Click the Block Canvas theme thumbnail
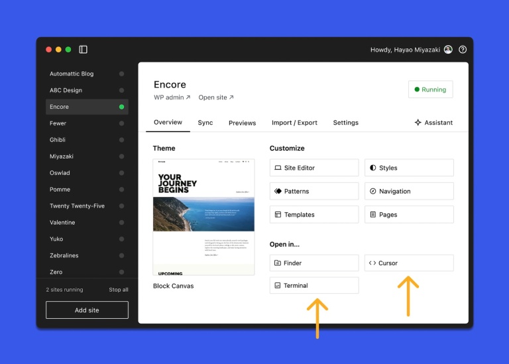Image resolution: width=509 pixels, height=364 pixels. coord(203,217)
